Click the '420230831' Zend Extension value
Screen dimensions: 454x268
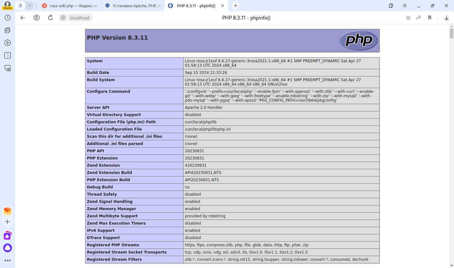click(x=196, y=165)
